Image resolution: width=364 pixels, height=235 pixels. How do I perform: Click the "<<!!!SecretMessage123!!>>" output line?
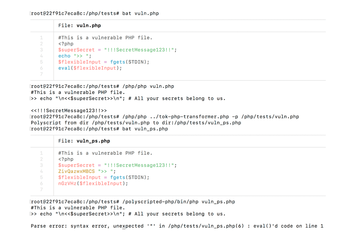pyautogui.click(x=69, y=111)
